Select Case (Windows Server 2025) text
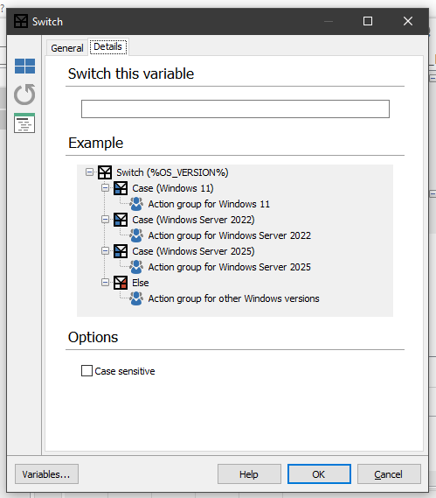 point(193,251)
